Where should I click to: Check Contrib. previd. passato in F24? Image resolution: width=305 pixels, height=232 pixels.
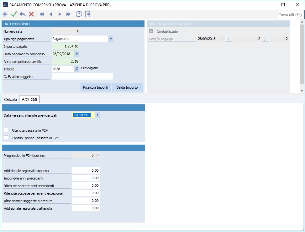6,138
